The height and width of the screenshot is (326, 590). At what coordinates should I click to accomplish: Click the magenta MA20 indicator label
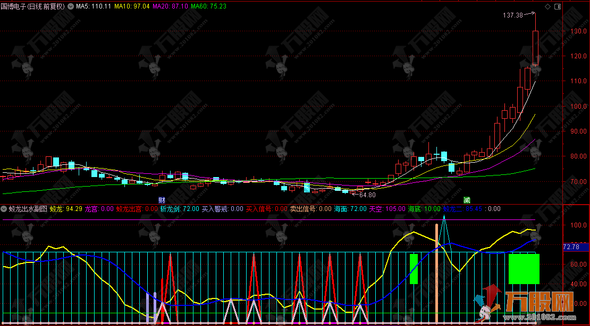coord(170,6)
